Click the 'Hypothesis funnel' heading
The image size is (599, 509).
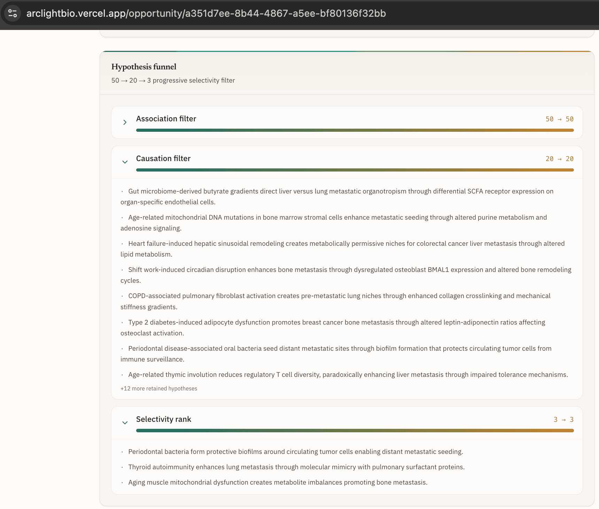pyautogui.click(x=144, y=67)
